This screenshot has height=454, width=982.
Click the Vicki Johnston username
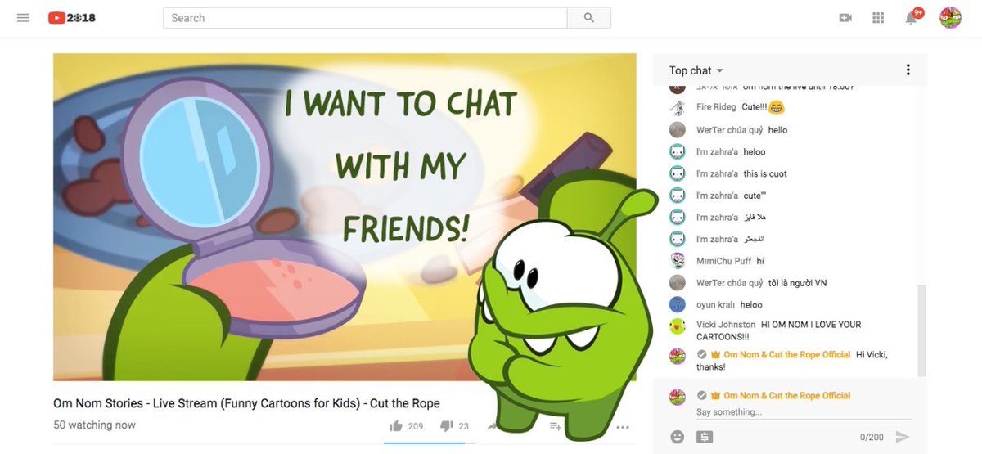(x=726, y=325)
